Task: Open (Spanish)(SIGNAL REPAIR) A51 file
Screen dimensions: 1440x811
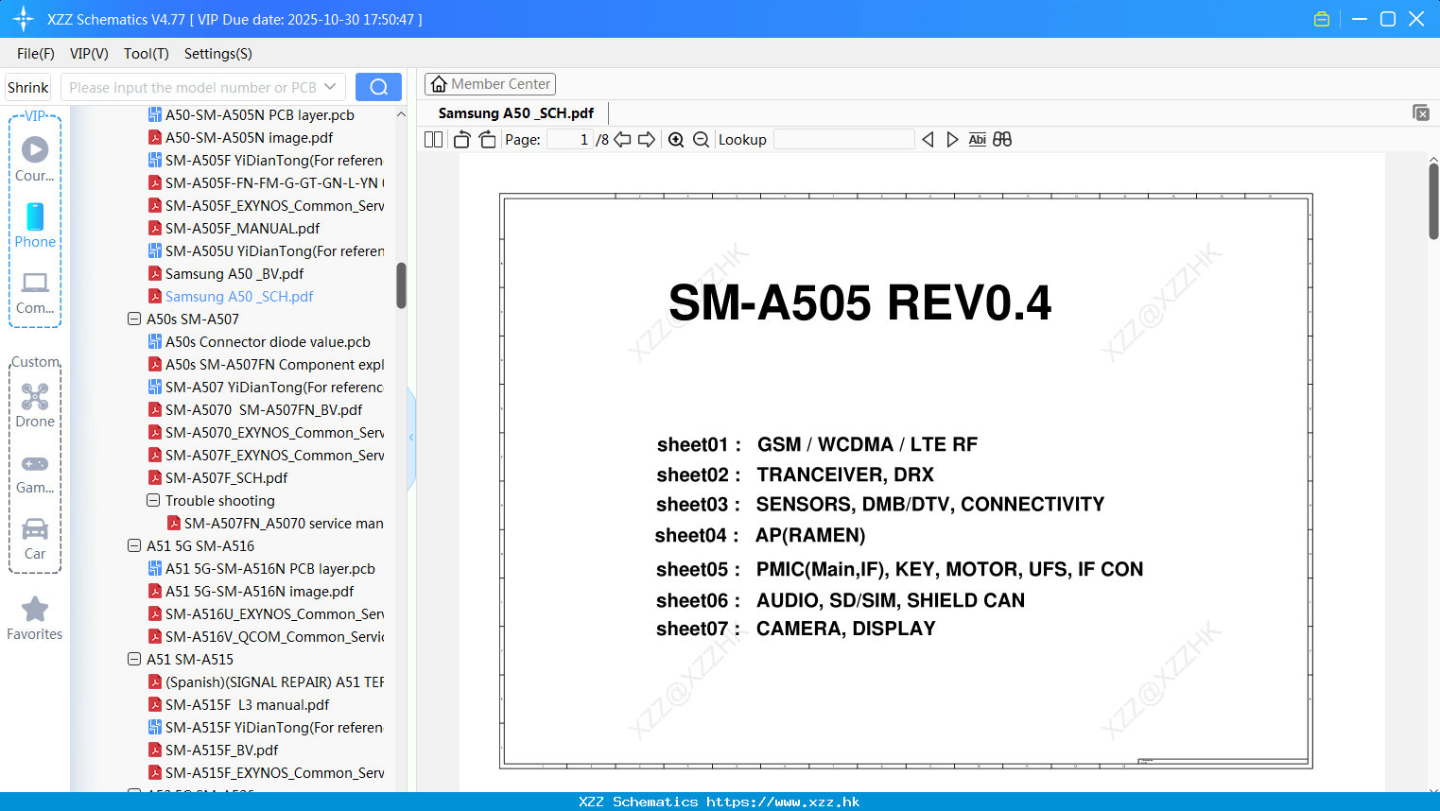Action: [266, 682]
